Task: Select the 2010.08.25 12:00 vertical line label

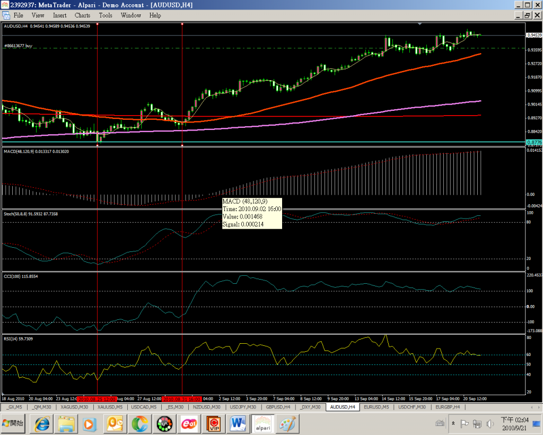Action: tap(97, 399)
